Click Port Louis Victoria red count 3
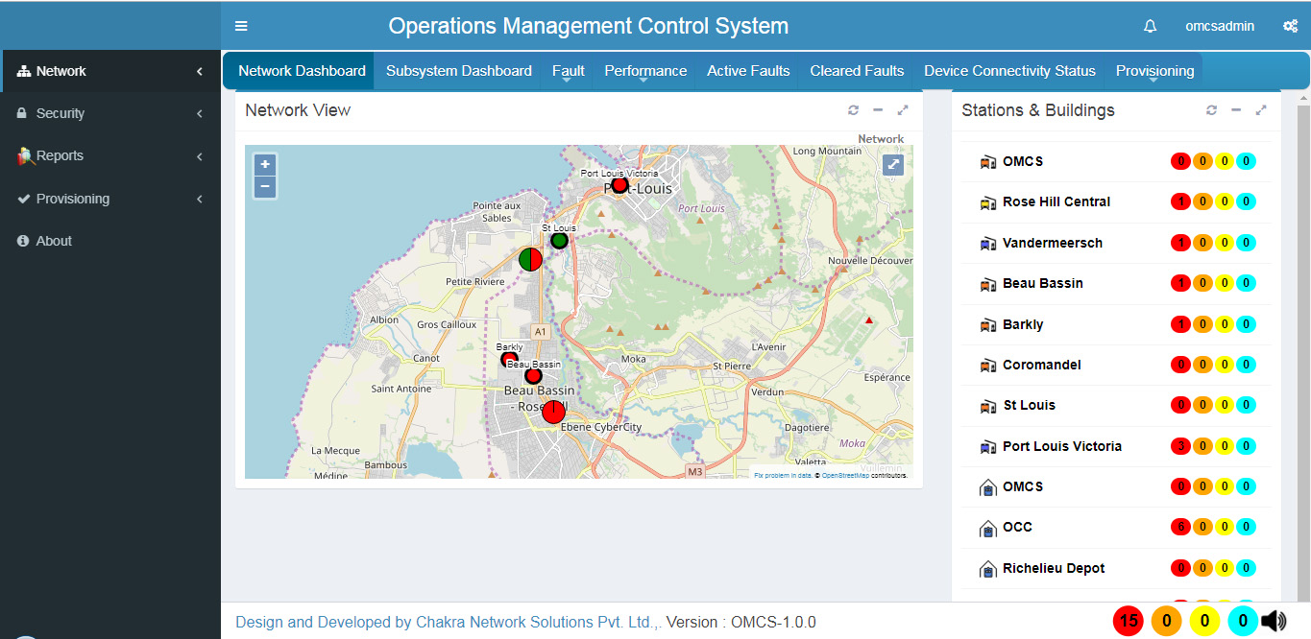 coord(1180,446)
